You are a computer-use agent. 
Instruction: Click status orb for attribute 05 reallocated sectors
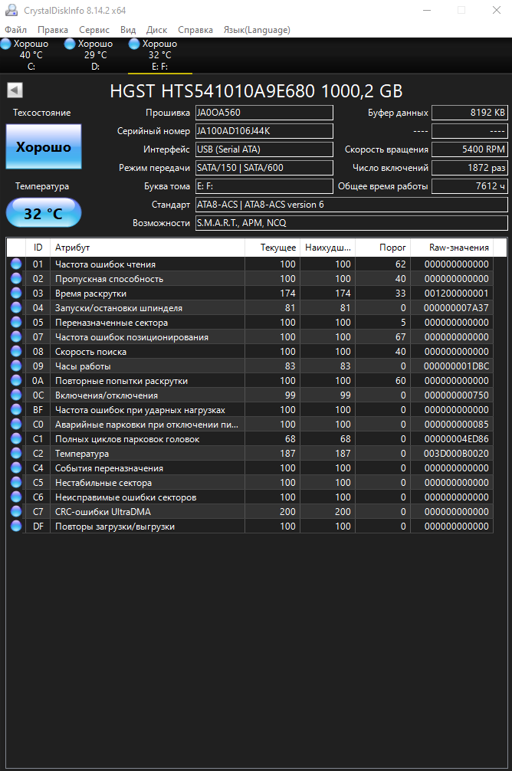click(x=16, y=323)
